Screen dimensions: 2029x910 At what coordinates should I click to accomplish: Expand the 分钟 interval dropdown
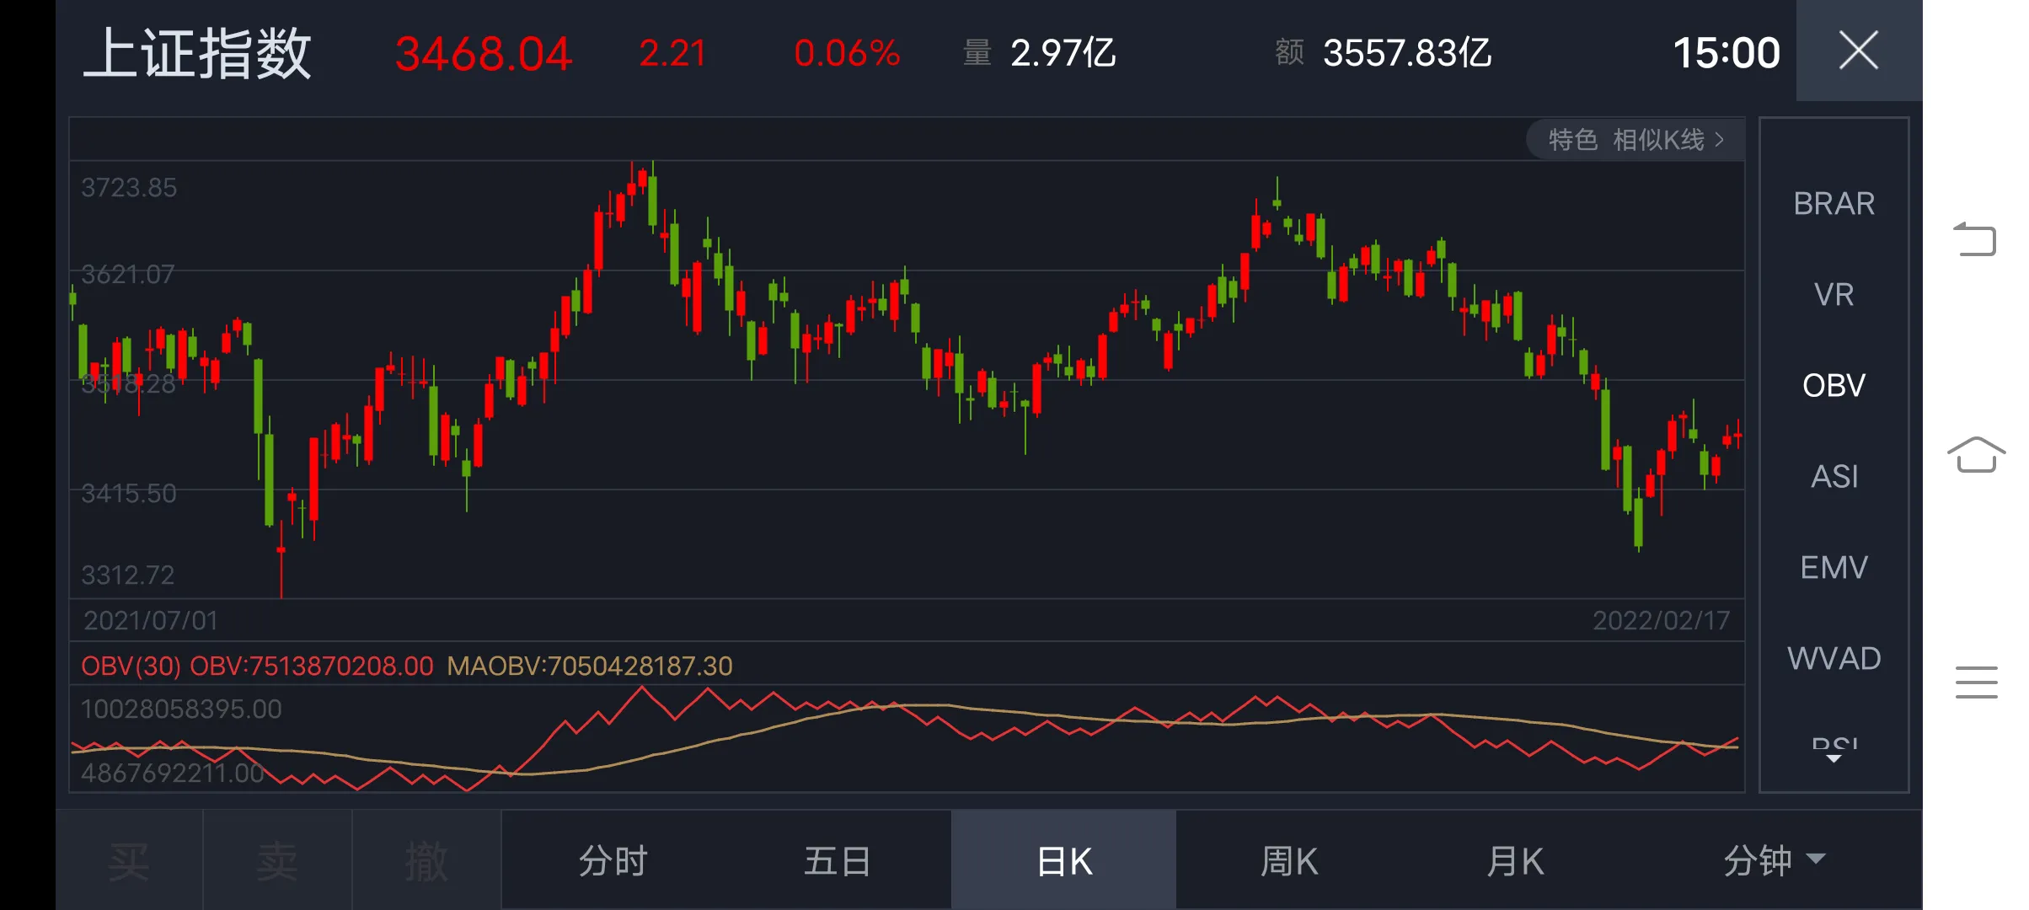pyautogui.click(x=1774, y=860)
